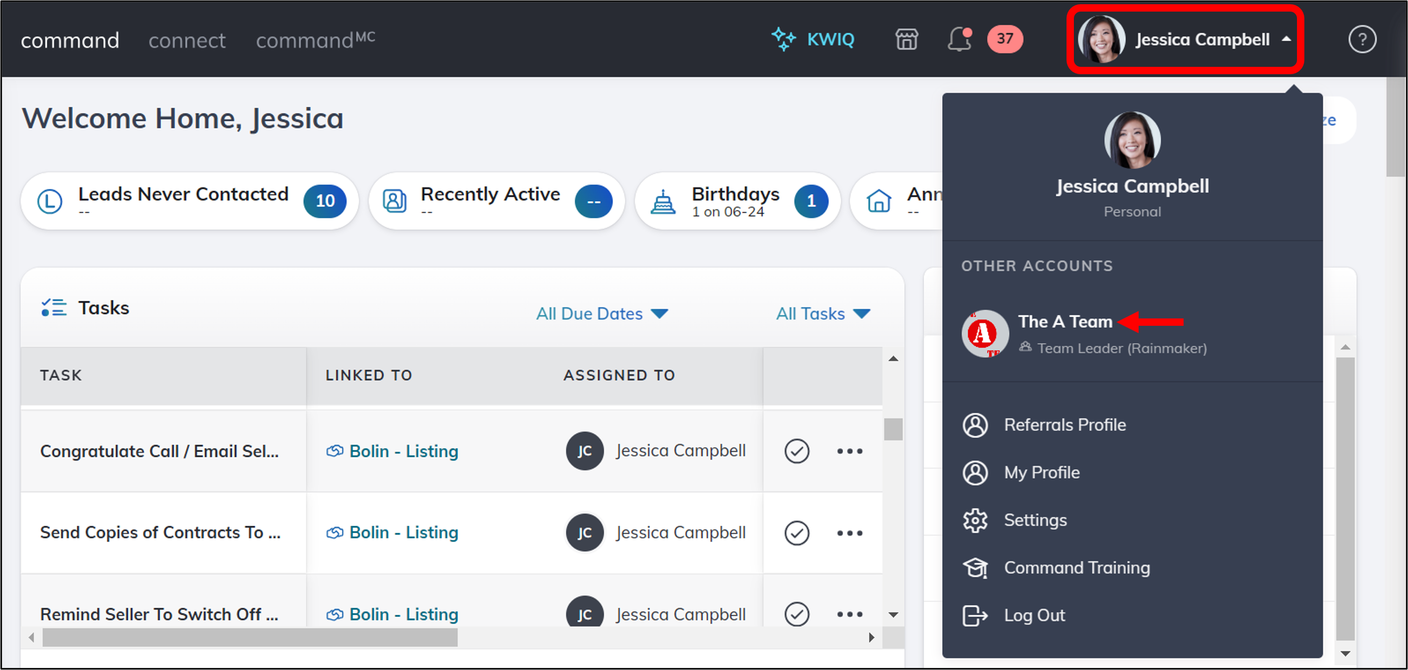Open the Recently Active card

496,201
